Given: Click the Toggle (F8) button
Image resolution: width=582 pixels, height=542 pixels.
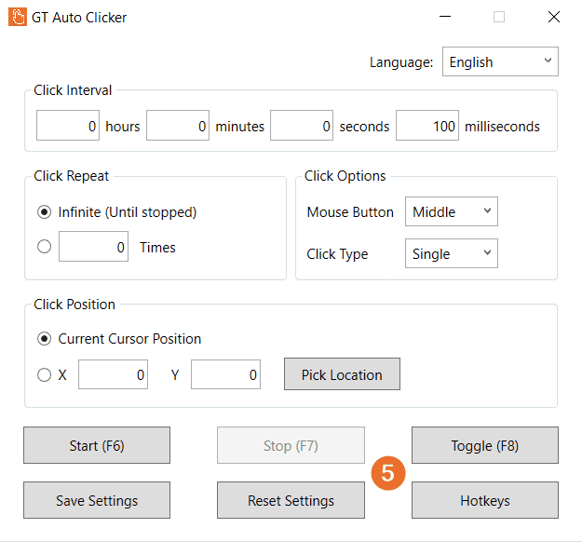Looking at the screenshot, I should click(x=485, y=445).
